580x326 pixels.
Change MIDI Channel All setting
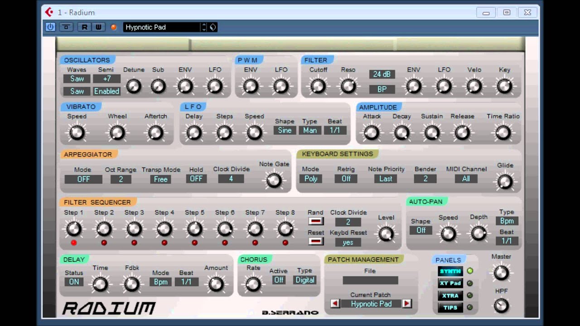tap(466, 179)
